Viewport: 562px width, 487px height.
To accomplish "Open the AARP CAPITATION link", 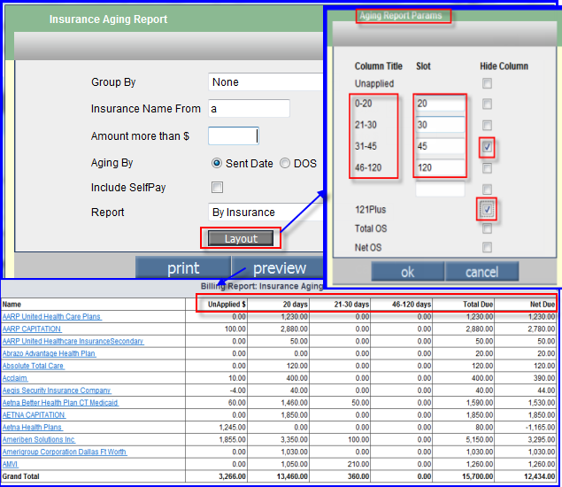I will coord(32,329).
